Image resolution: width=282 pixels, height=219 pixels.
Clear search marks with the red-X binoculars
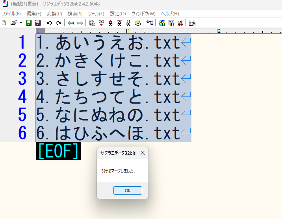(128, 23)
